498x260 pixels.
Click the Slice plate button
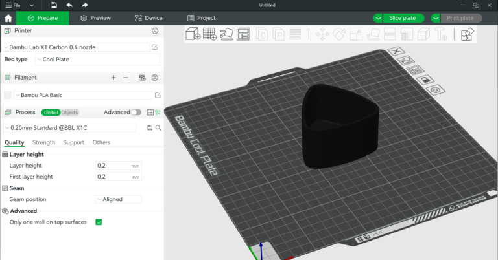[403, 18]
